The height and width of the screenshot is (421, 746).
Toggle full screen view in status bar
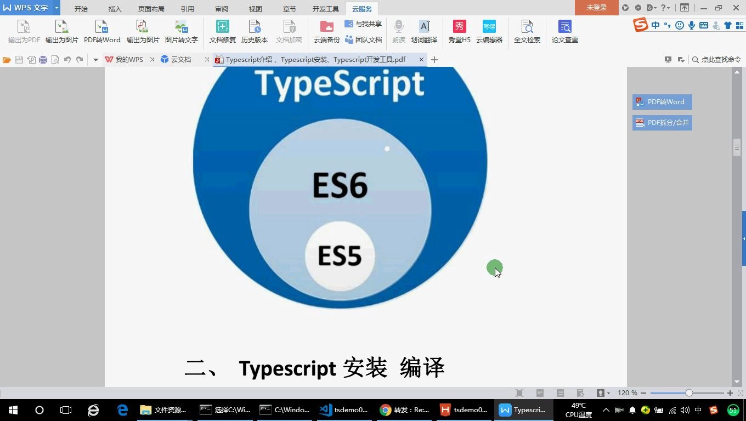519,393
